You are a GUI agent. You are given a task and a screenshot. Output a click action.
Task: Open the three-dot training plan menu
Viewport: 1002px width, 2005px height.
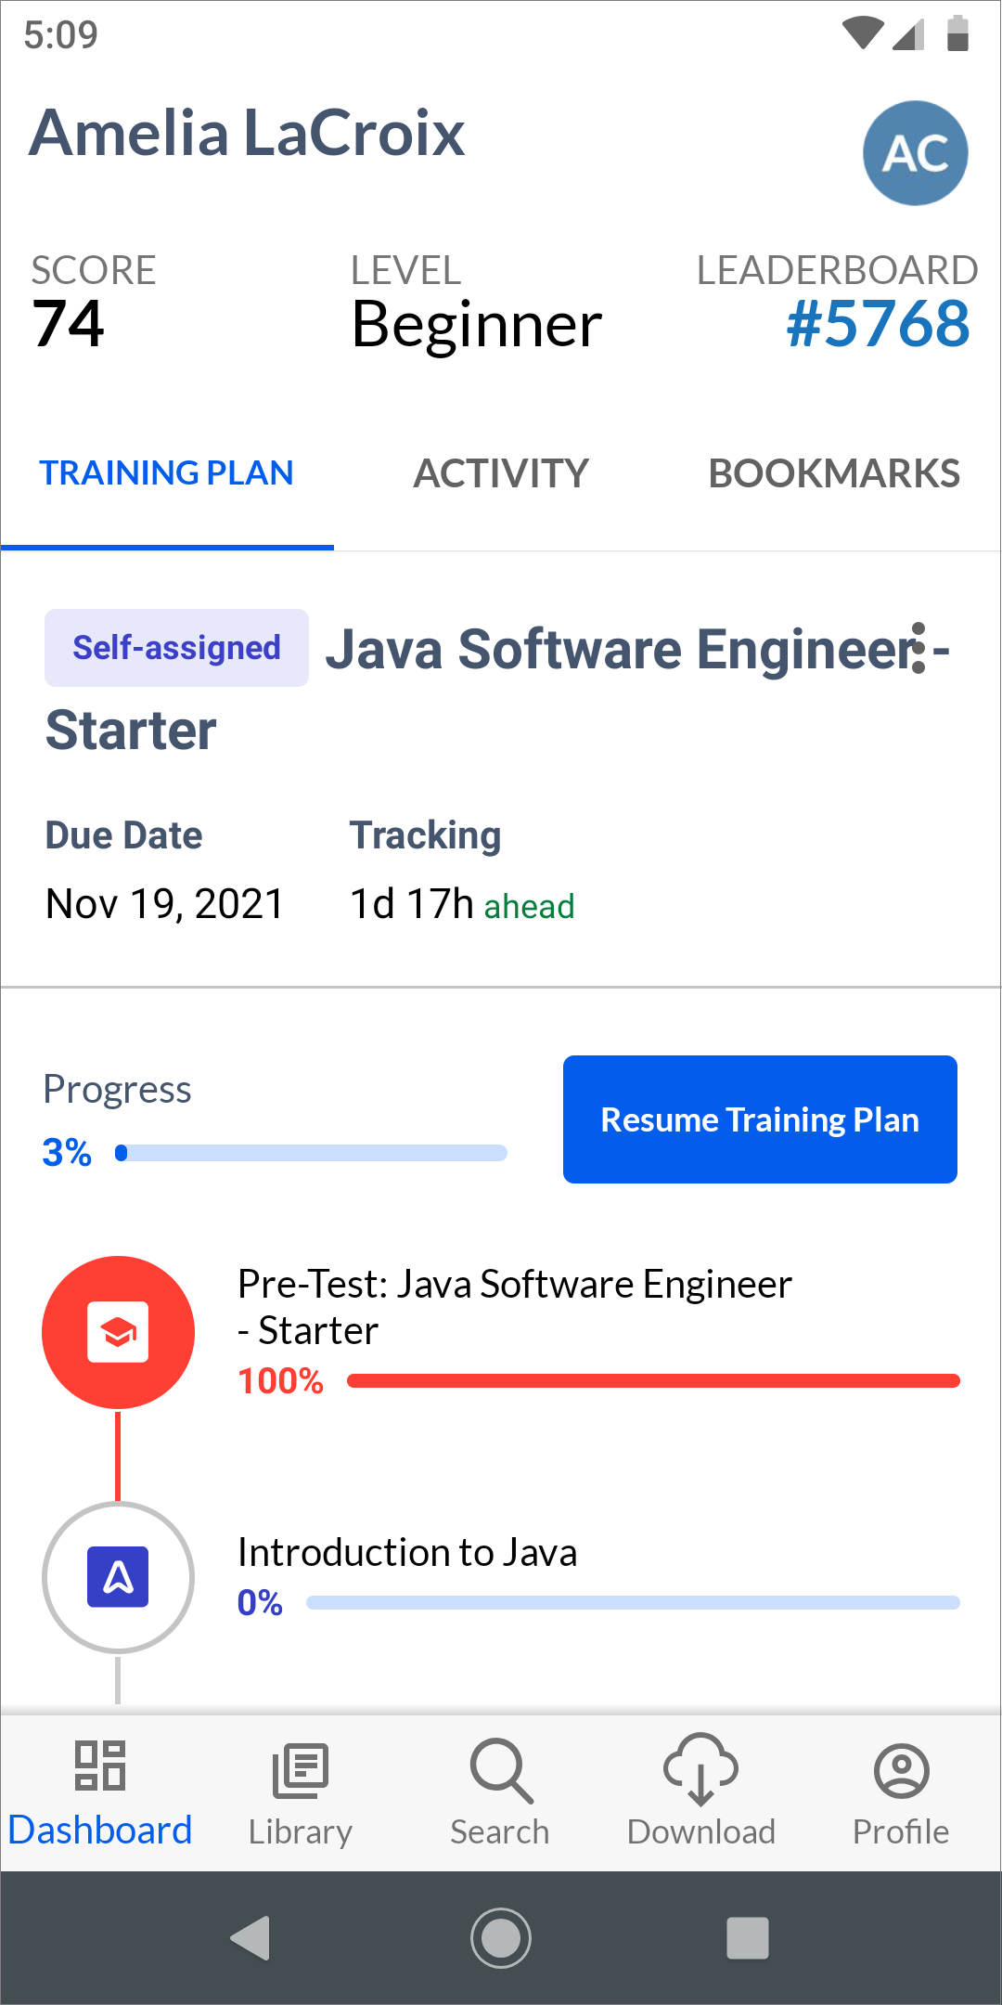(x=918, y=648)
